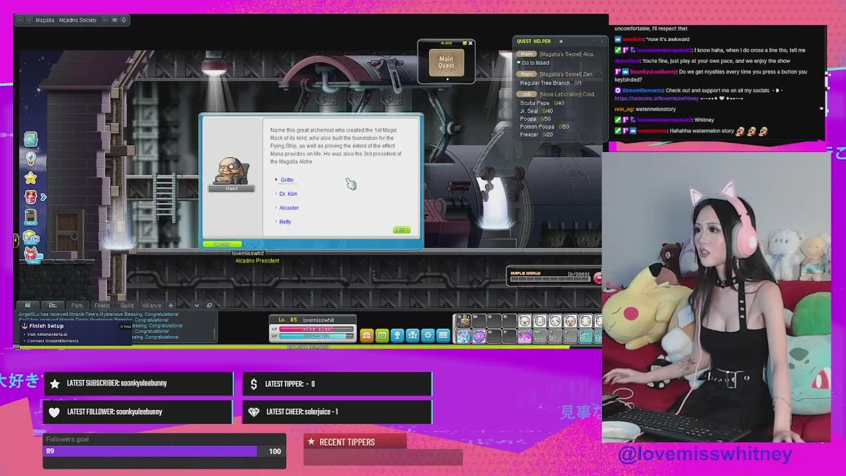Choose the Gritto answer option

click(x=287, y=180)
